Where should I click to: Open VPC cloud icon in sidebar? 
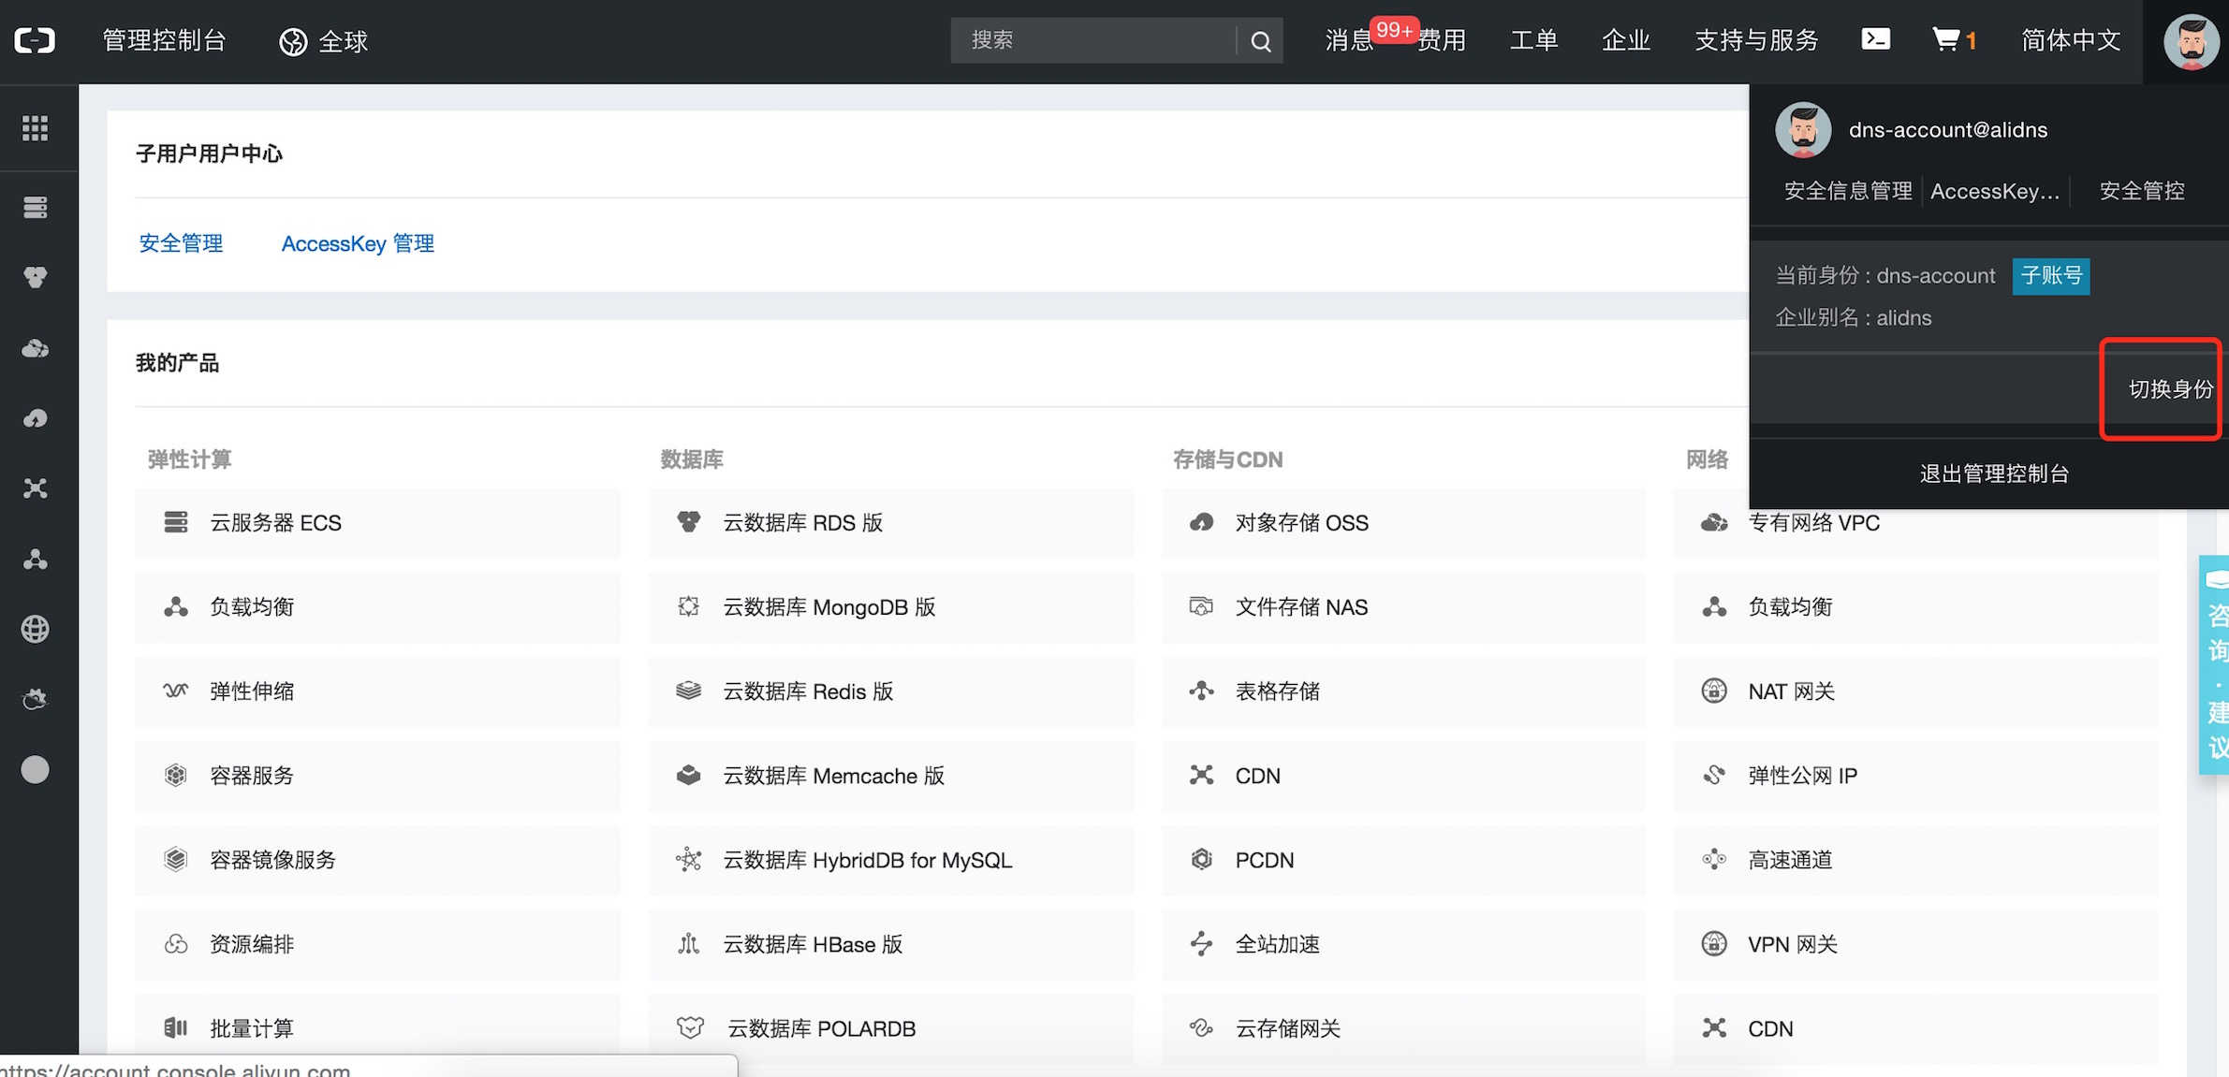[x=36, y=348]
